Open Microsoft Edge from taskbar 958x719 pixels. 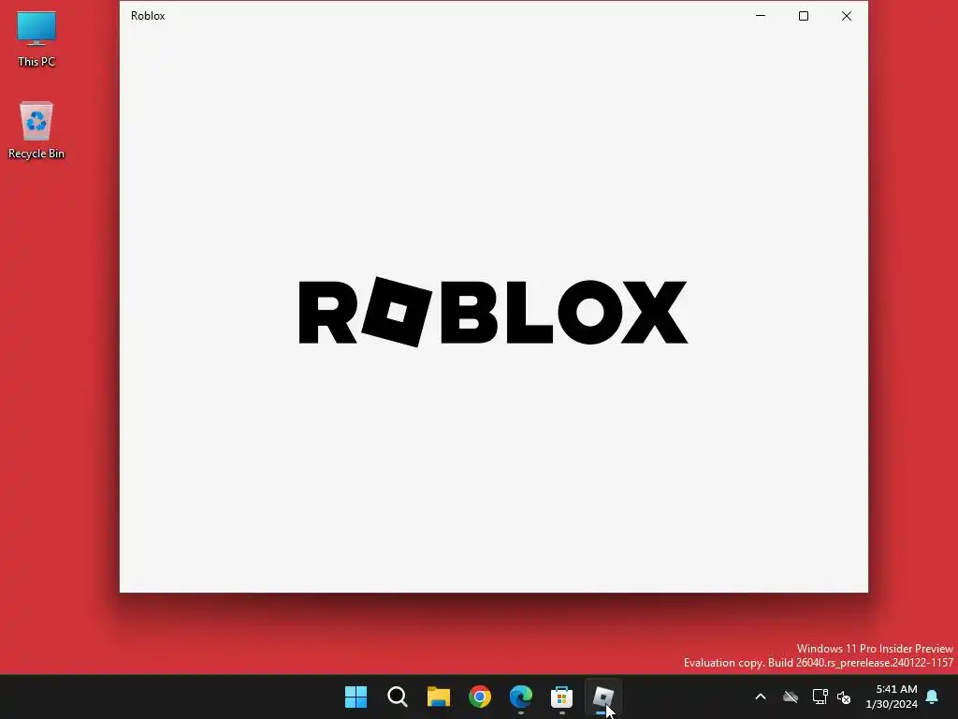pos(520,697)
